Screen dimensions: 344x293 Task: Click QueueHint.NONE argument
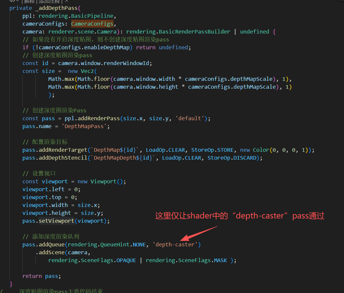pyautogui.click(x=123, y=245)
